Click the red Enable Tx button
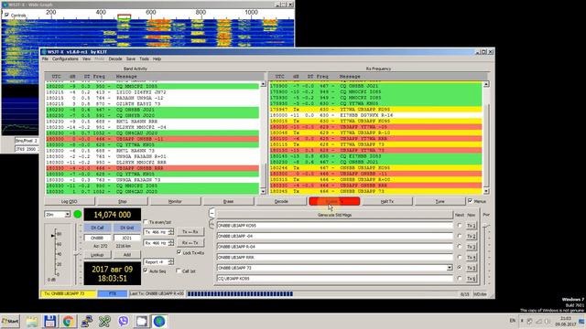 [334, 201]
